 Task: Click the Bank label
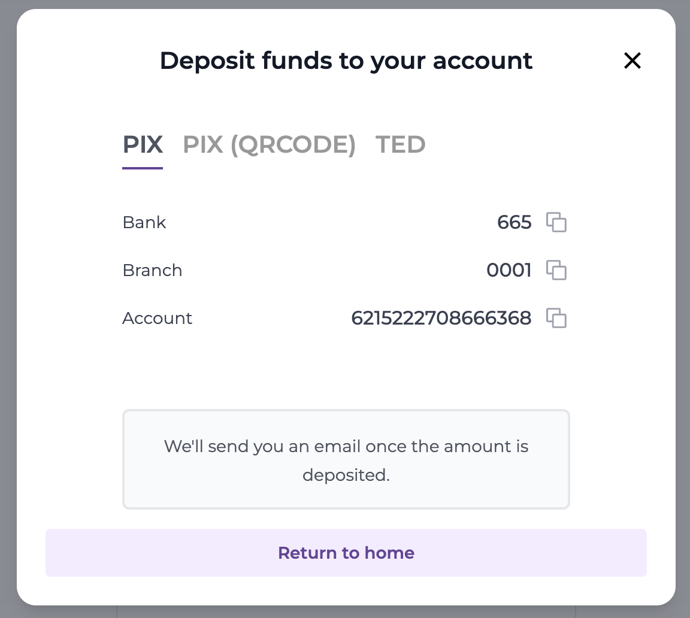coord(144,222)
